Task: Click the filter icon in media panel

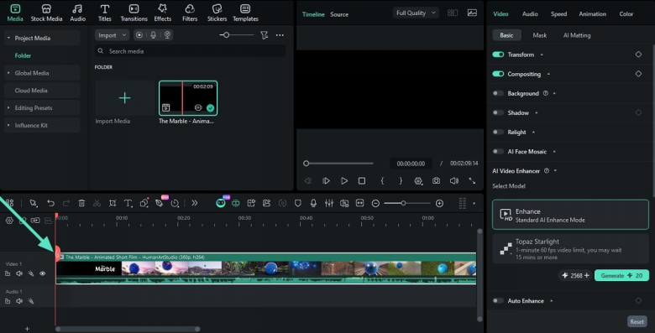Action: [264, 35]
